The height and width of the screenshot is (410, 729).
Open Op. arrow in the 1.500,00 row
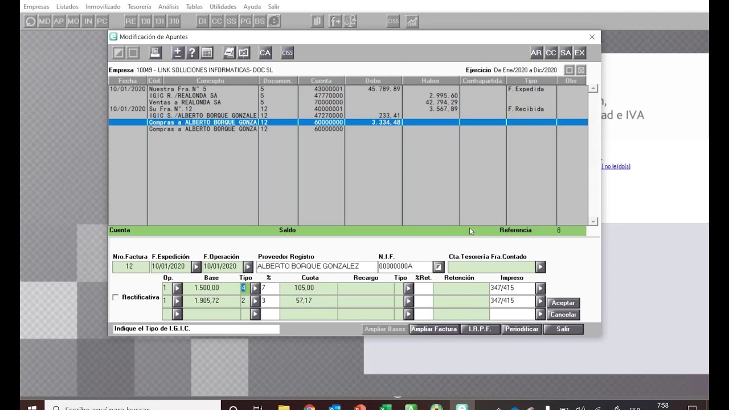click(x=177, y=288)
